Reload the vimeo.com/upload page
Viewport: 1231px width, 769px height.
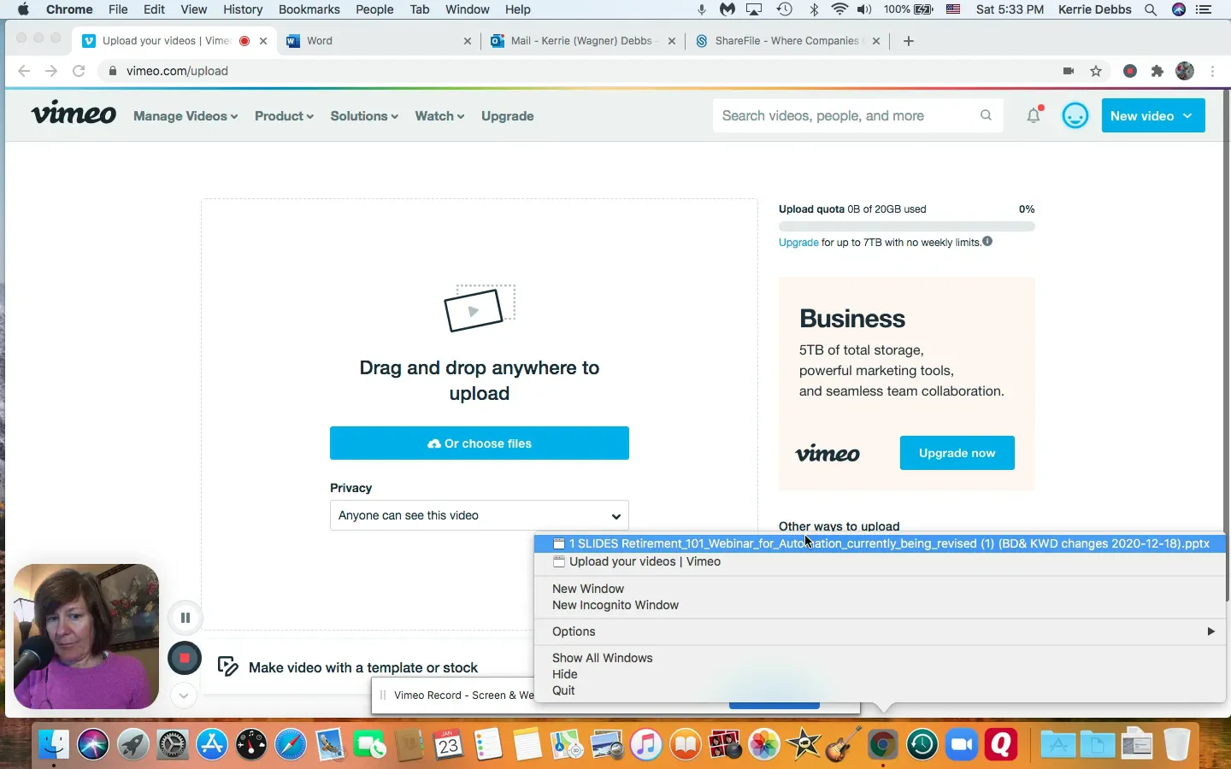[79, 71]
